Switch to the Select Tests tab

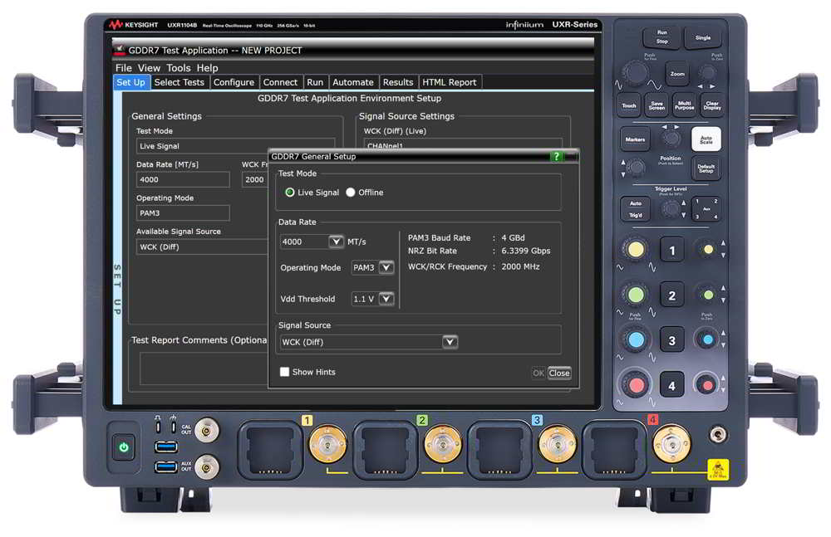click(179, 82)
